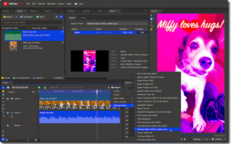Viewport: 231px width, 144px height.
Task: Click the HitFilm Pro logo icon
Action: [5, 4]
